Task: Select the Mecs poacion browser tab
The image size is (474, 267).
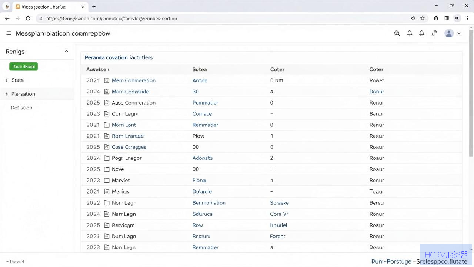Action: [x=50, y=7]
